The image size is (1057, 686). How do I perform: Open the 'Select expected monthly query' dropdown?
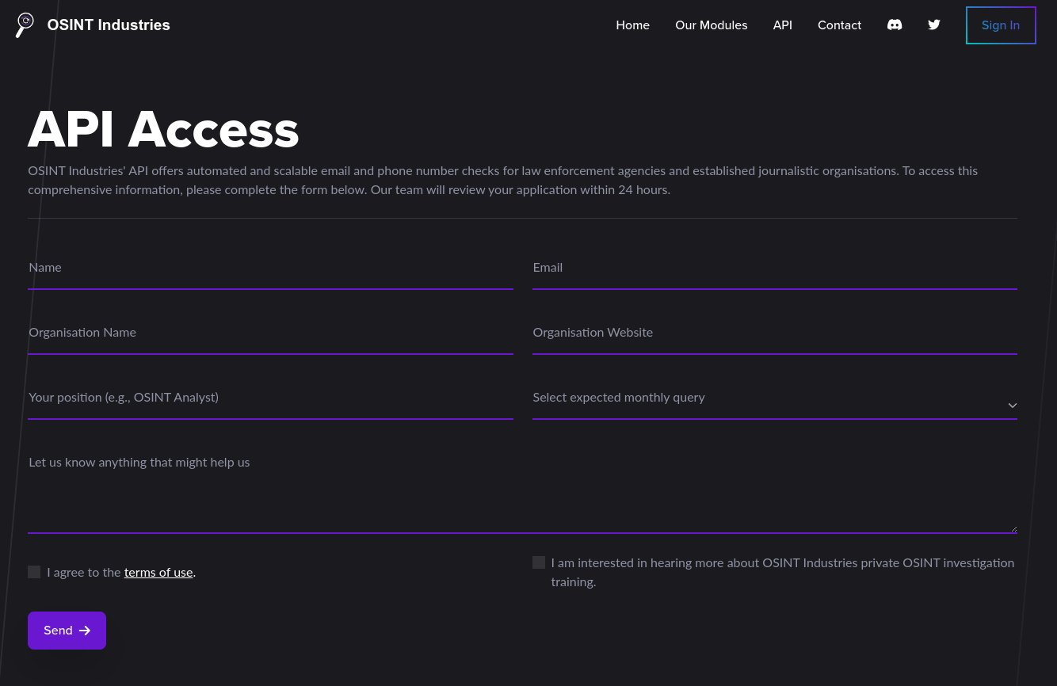click(775, 398)
